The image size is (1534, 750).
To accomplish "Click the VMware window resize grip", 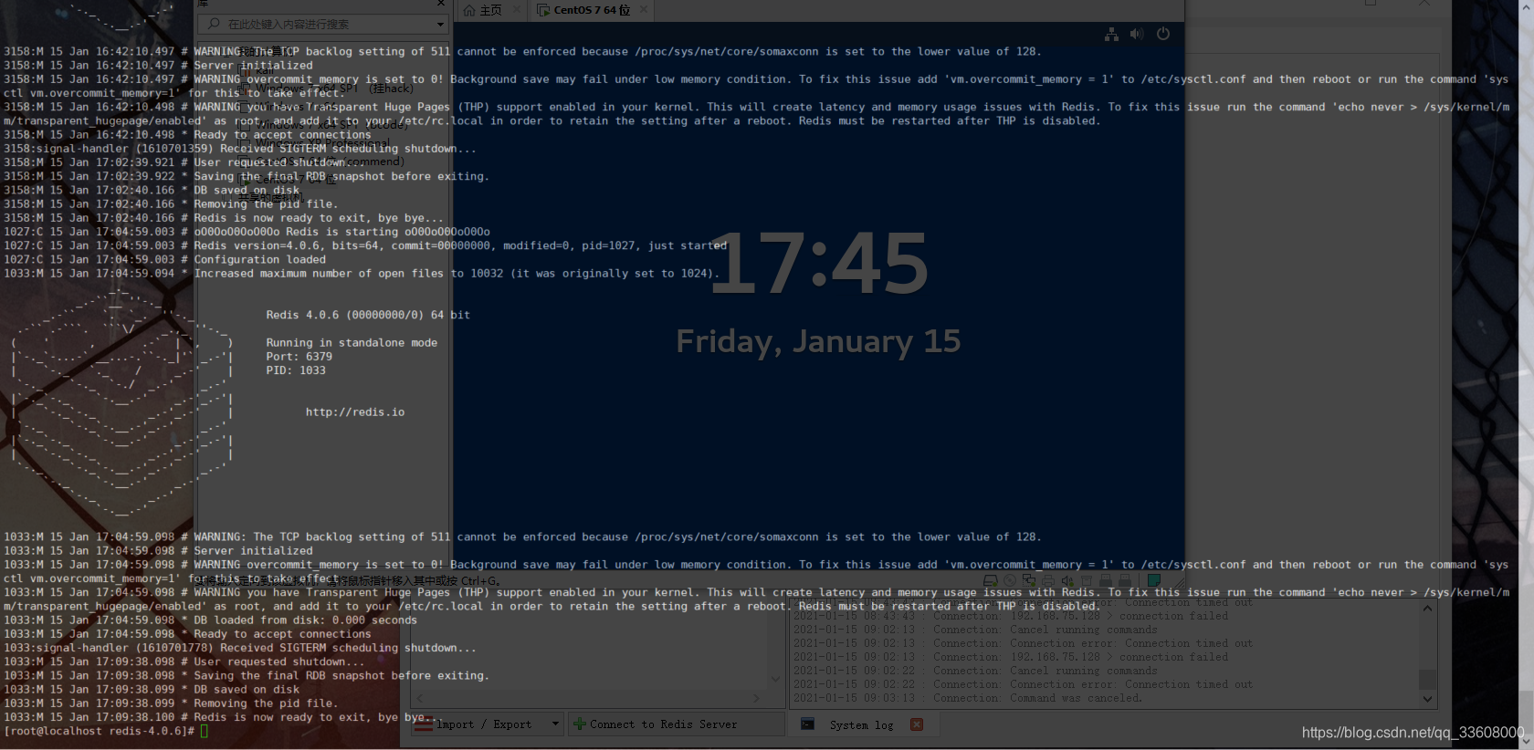I will point(1180,580).
